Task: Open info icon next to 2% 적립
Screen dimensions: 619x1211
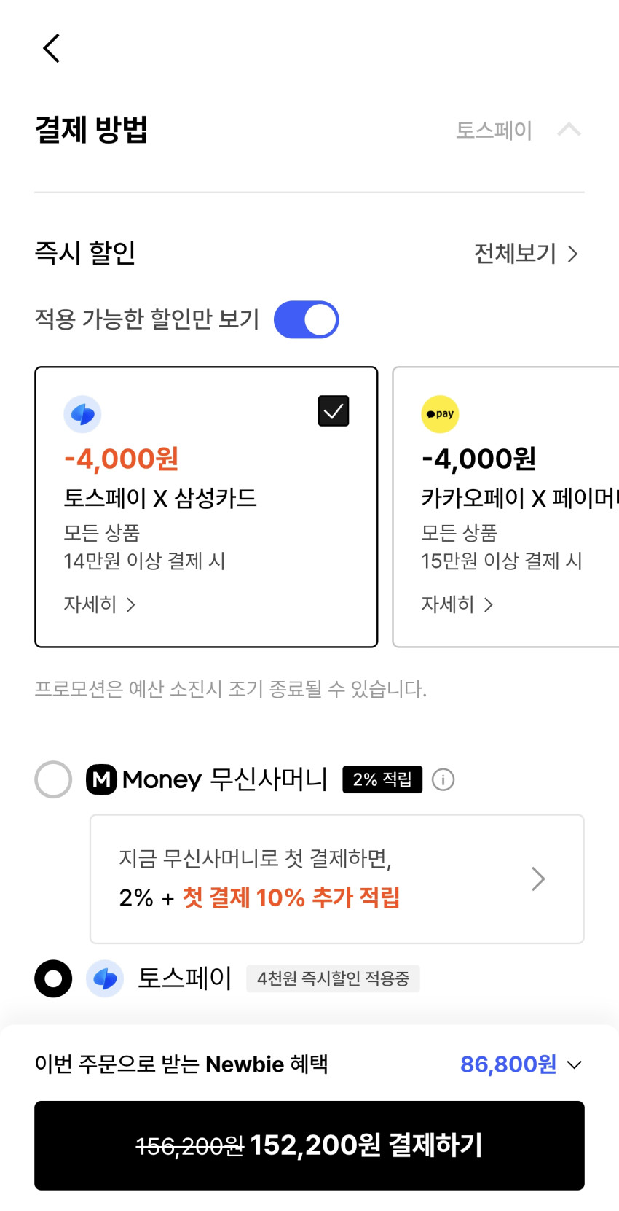Action: pos(443,780)
